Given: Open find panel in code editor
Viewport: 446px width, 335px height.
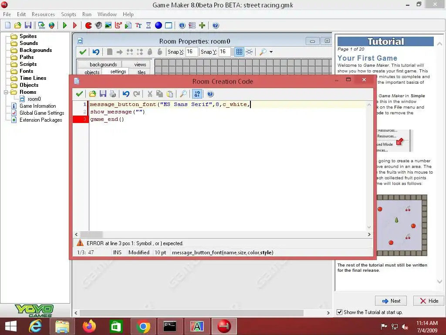Looking at the screenshot, I should pyautogui.click(x=183, y=94).
